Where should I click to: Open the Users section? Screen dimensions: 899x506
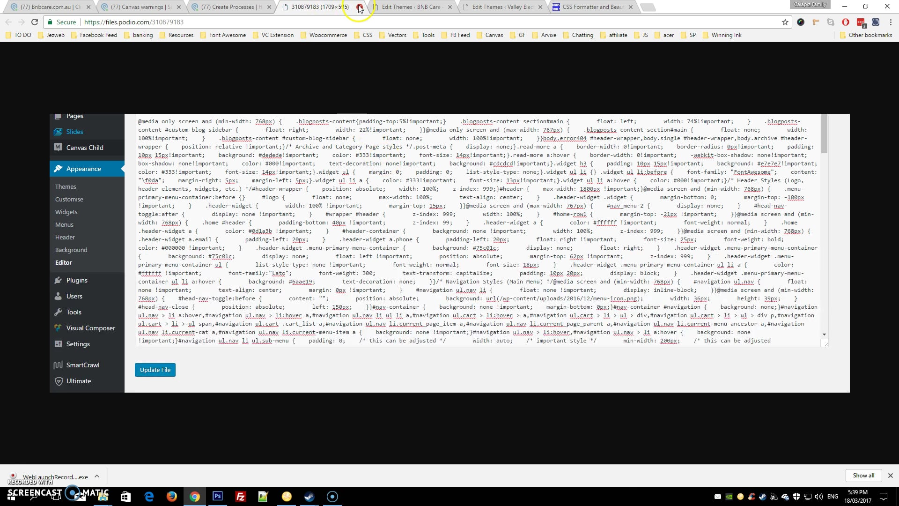point(74,296)
